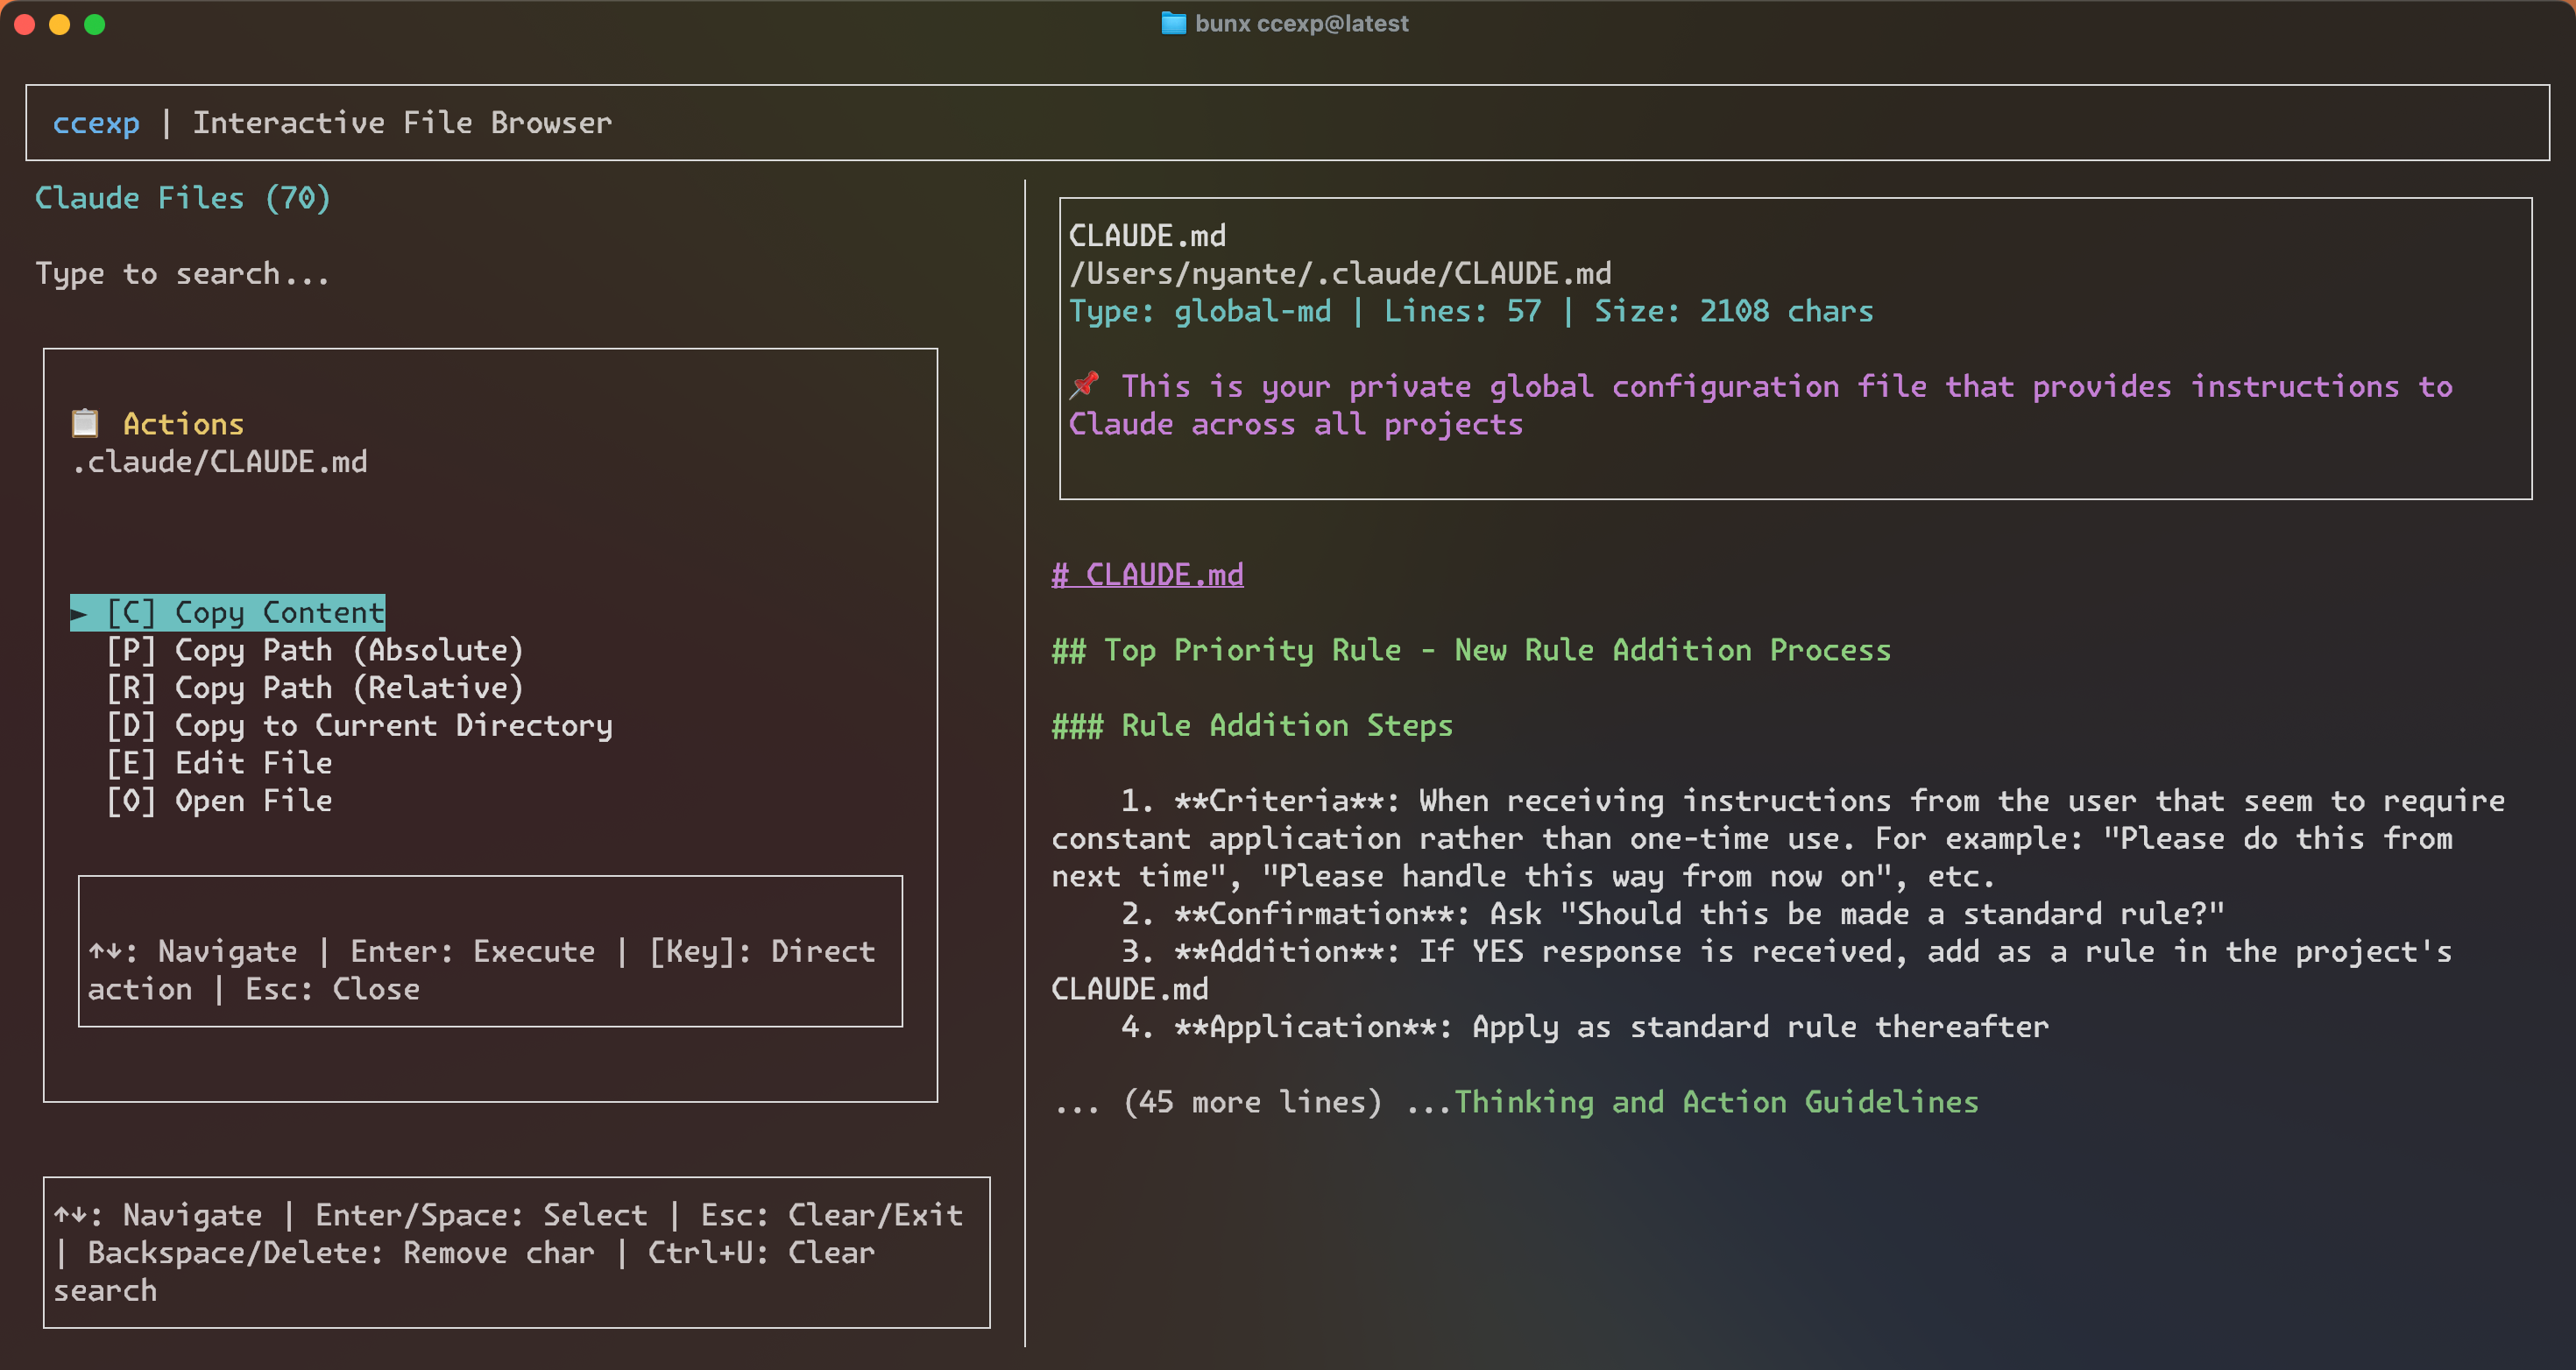Minimize window using the yellow button
Viewport: 2576px width, 1370px height.
coord(60,24)
